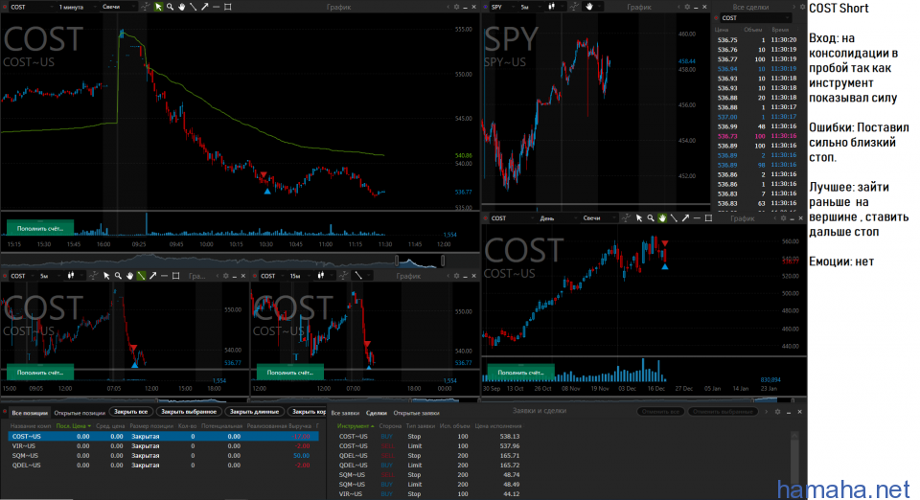The image size is (920, 500).
Task: Switch to the 'Все позиции' tab
Action: click(28, 413)
